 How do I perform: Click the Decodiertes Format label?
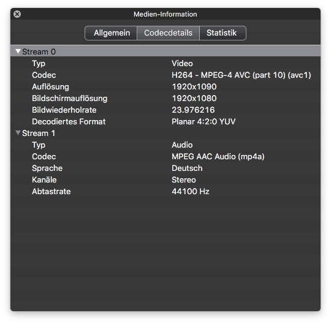click(x=69, y=121)
